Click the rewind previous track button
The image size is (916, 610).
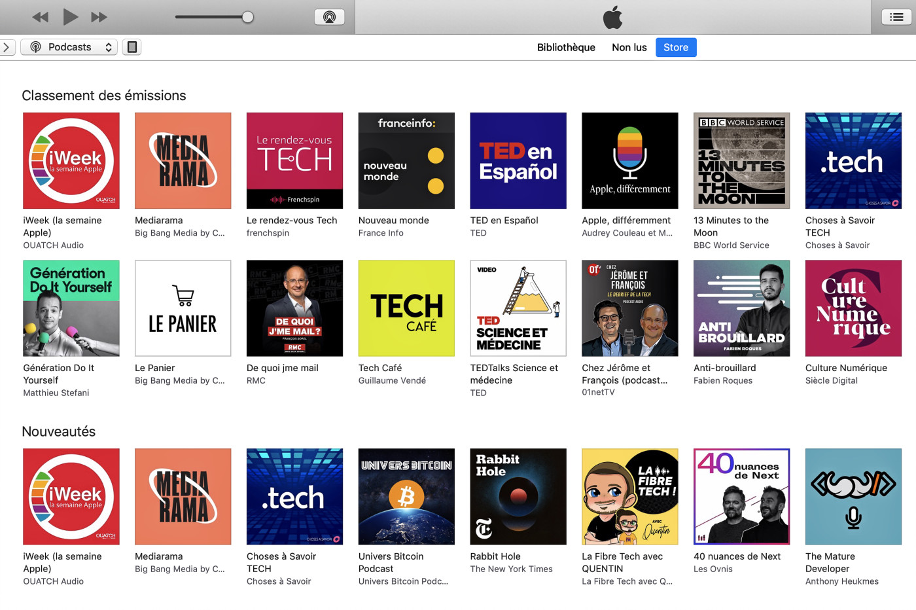[41, 17]
